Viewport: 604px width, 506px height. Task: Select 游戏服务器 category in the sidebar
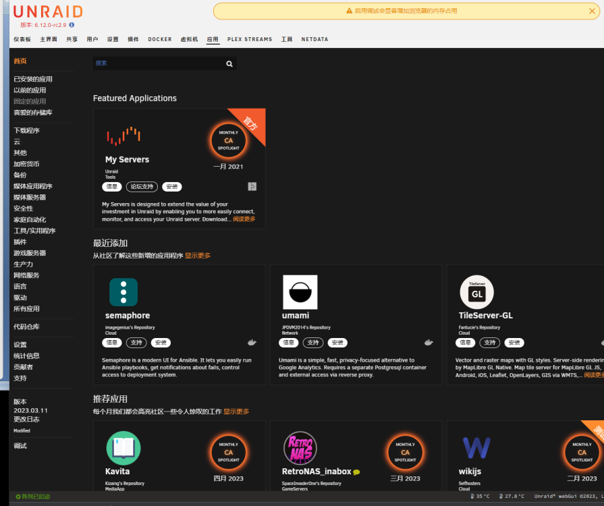[x=30, y=254]
